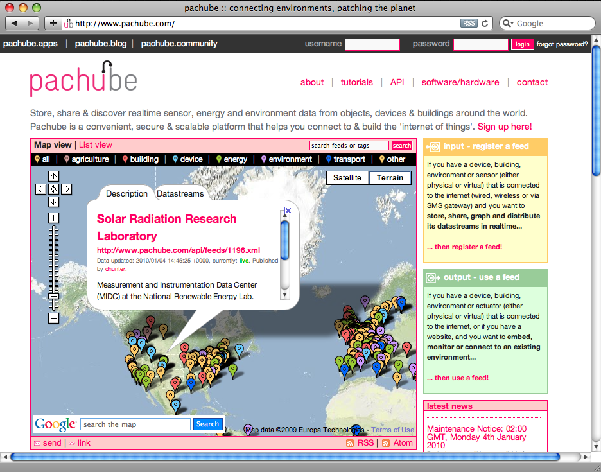The height and width of the screenshot is (472, 601).
Task: Click the pink login button
Action: tap(523, 44)
